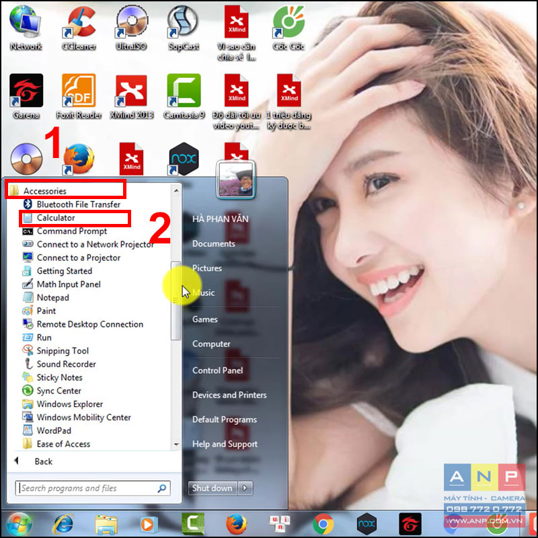Screen dimensions: 538x538
Task: Open Nox from the taskbar
Action: click(367, 524)
